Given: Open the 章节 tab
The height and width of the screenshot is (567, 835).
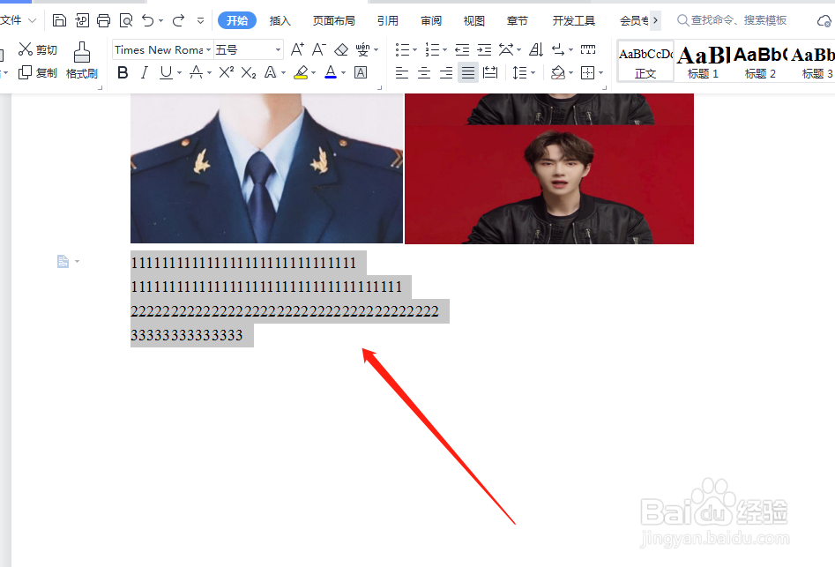Looking at the screenshot, I should coord(517,21).
